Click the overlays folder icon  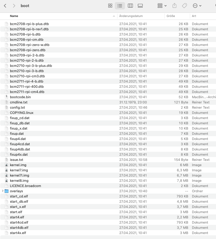[x=7, y=191]
